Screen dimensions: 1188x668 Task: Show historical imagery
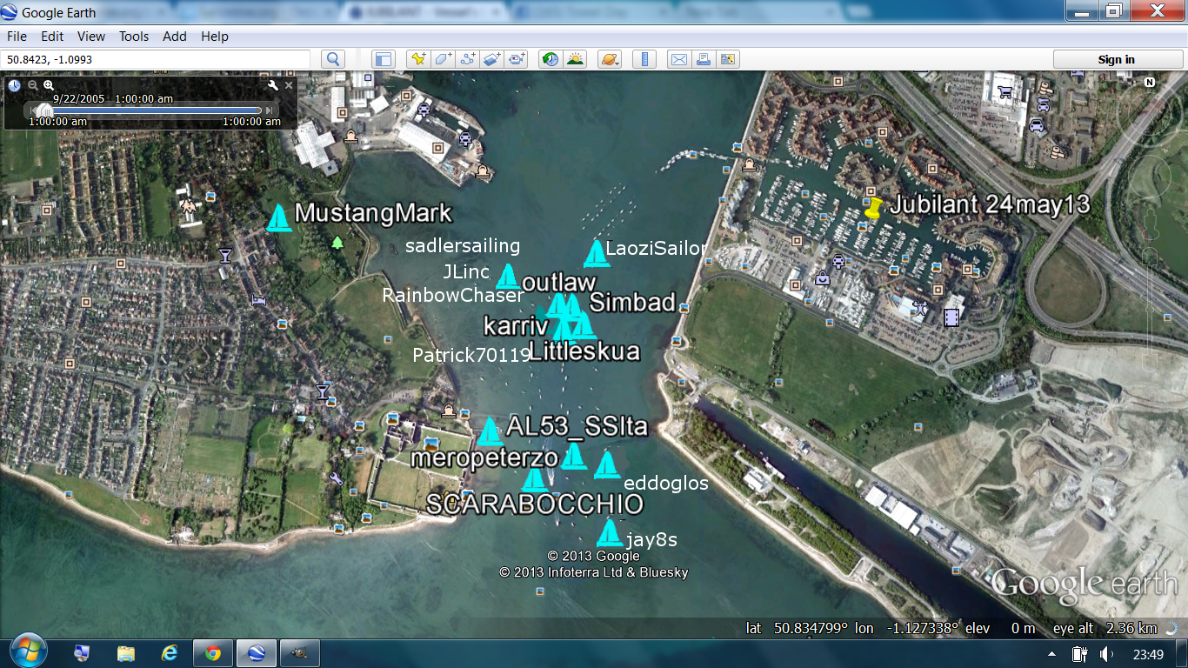click(x=551, y=59)
